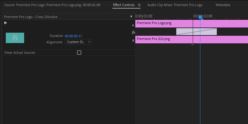Click the 00:00:01:00 ruler mark

(144, 16)
